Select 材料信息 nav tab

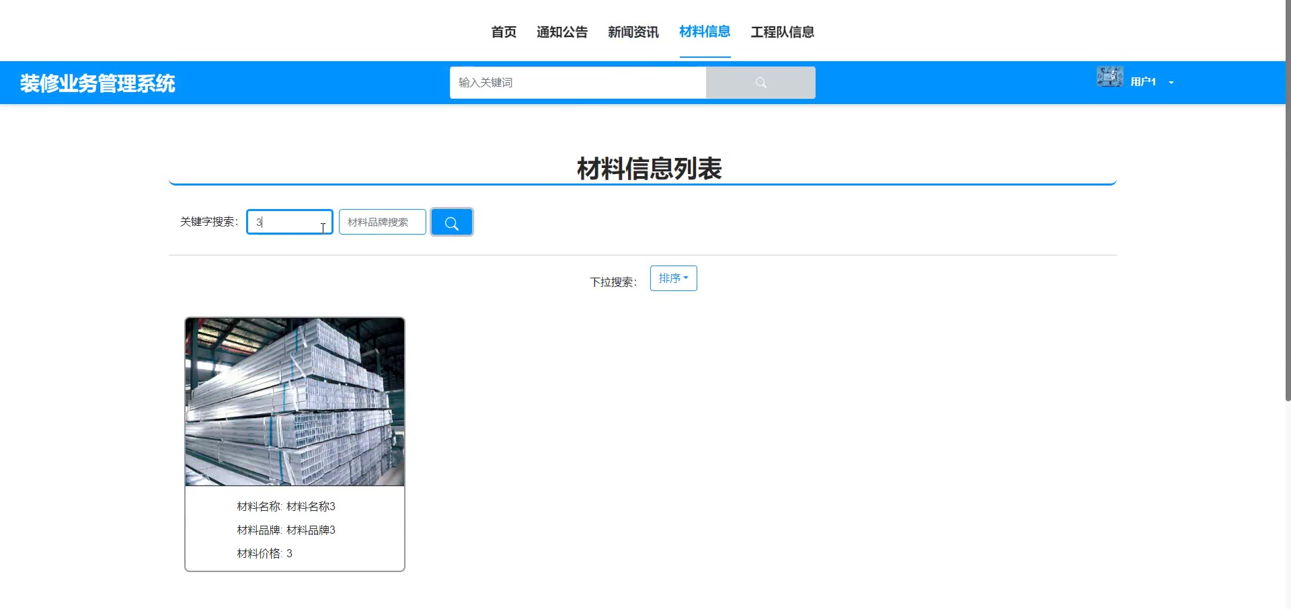tap(705, 32)
